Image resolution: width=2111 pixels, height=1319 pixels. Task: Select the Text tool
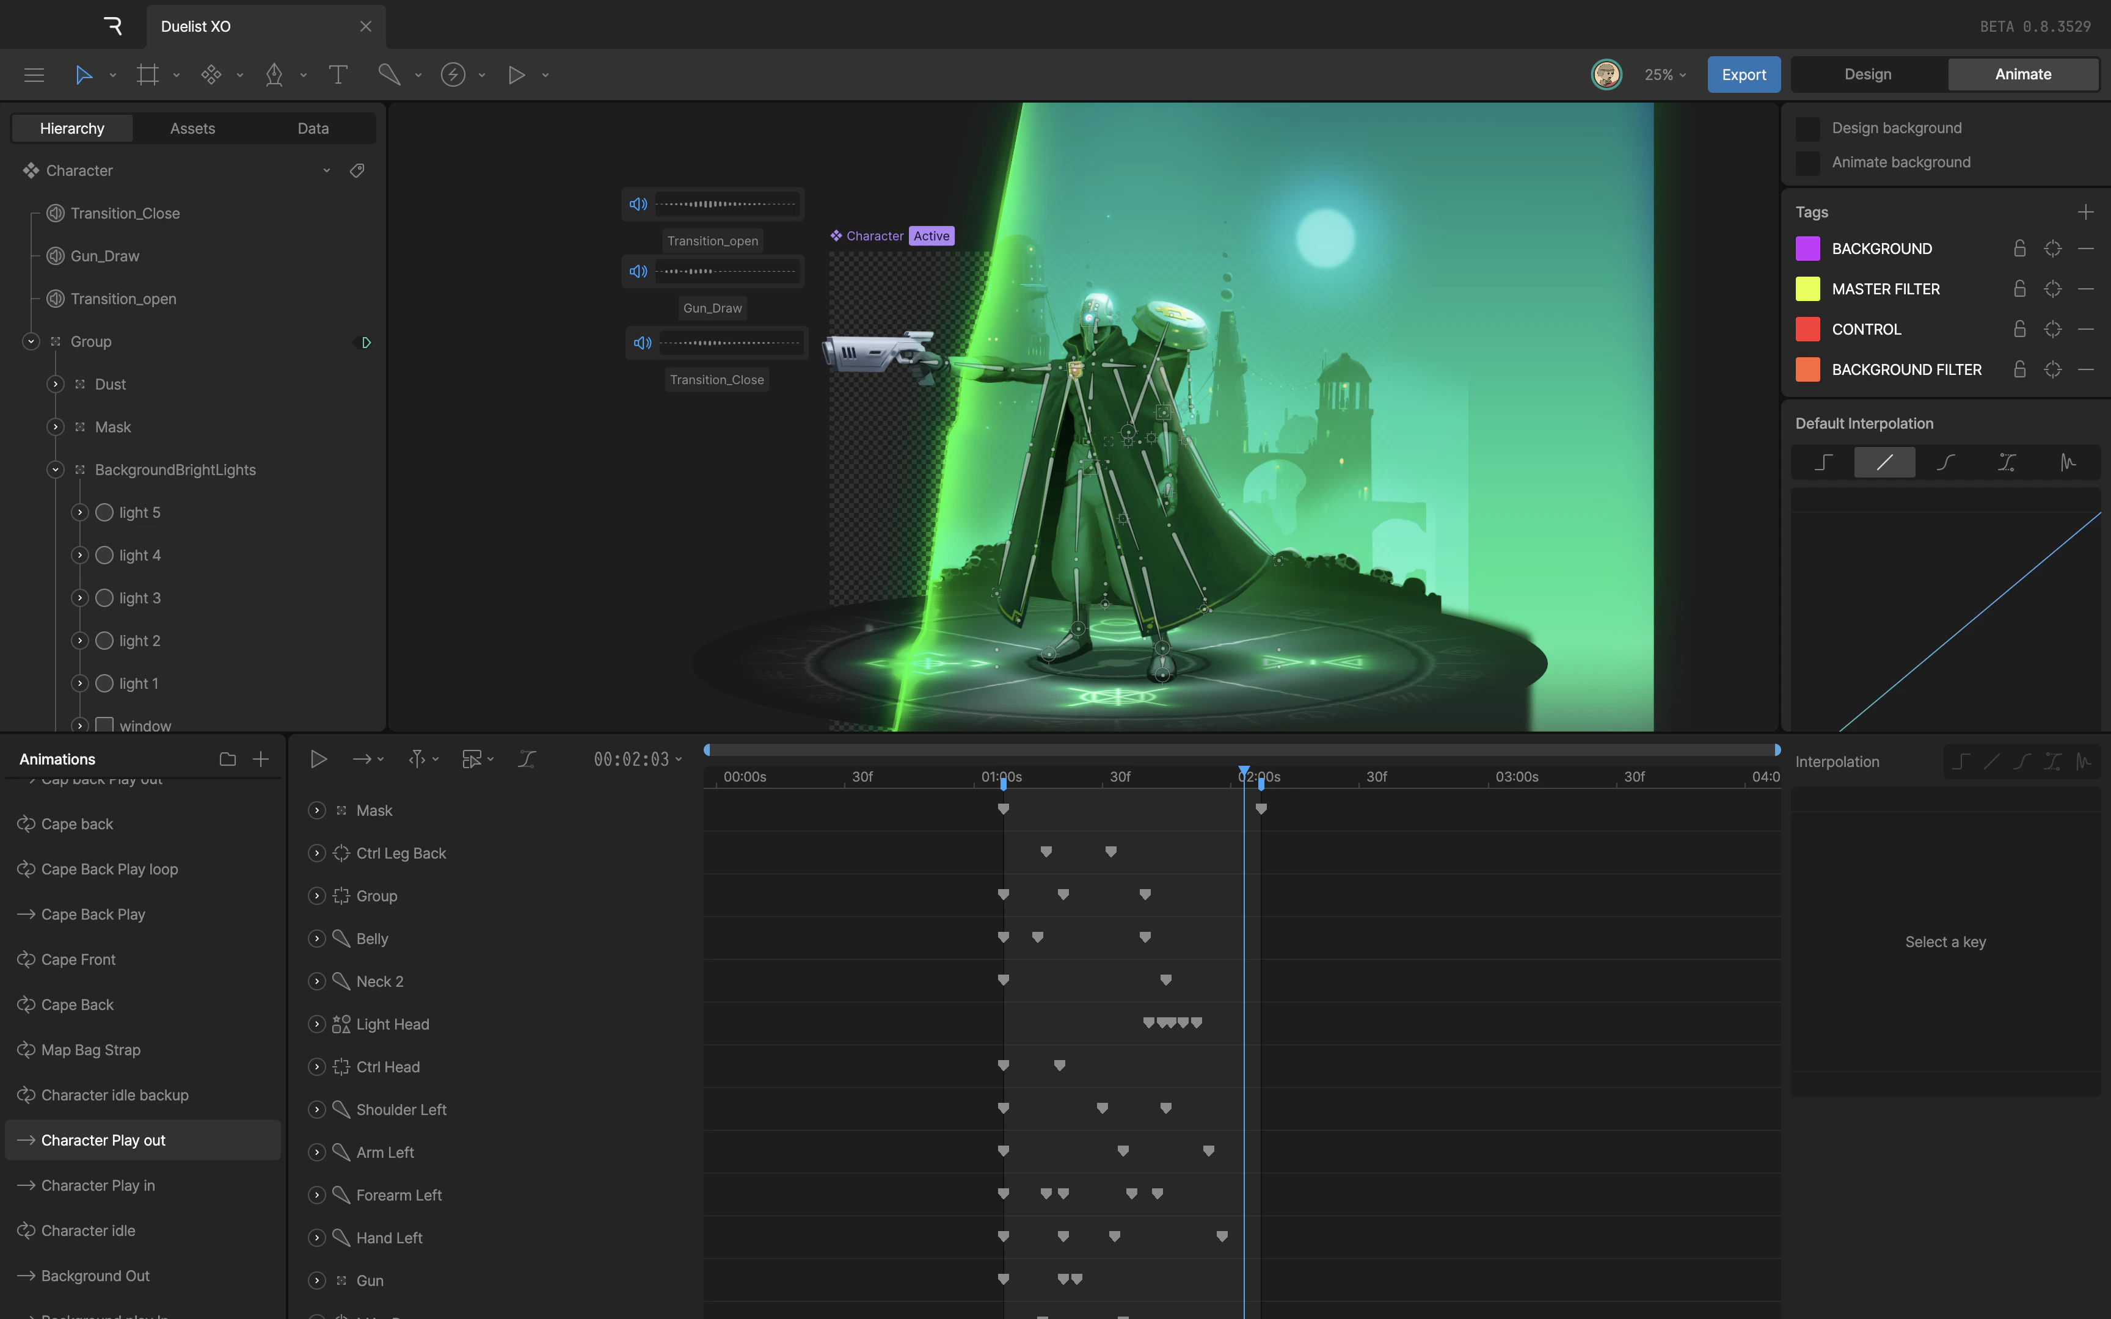(340, 74)
